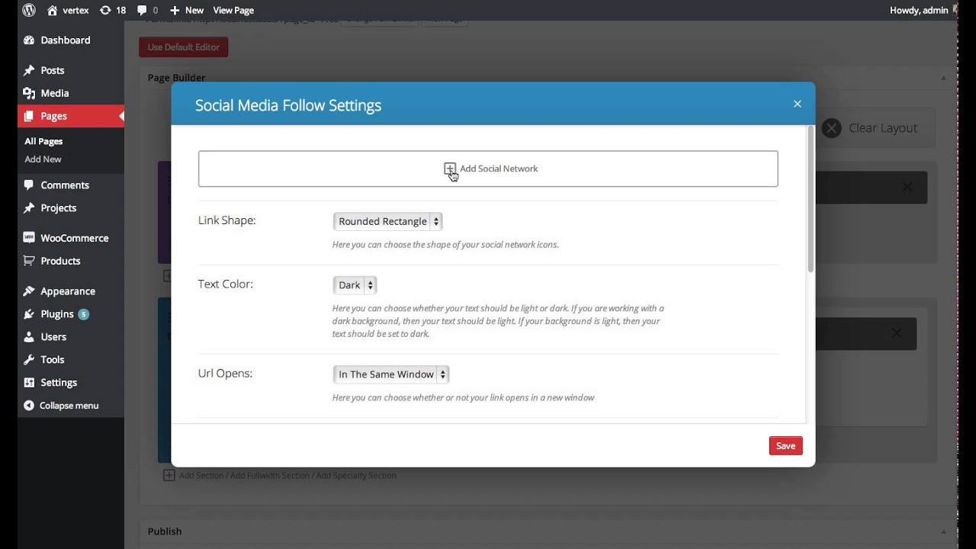Click the Add Social Network label
Viewport: 976px width, 549px height.
499,169
